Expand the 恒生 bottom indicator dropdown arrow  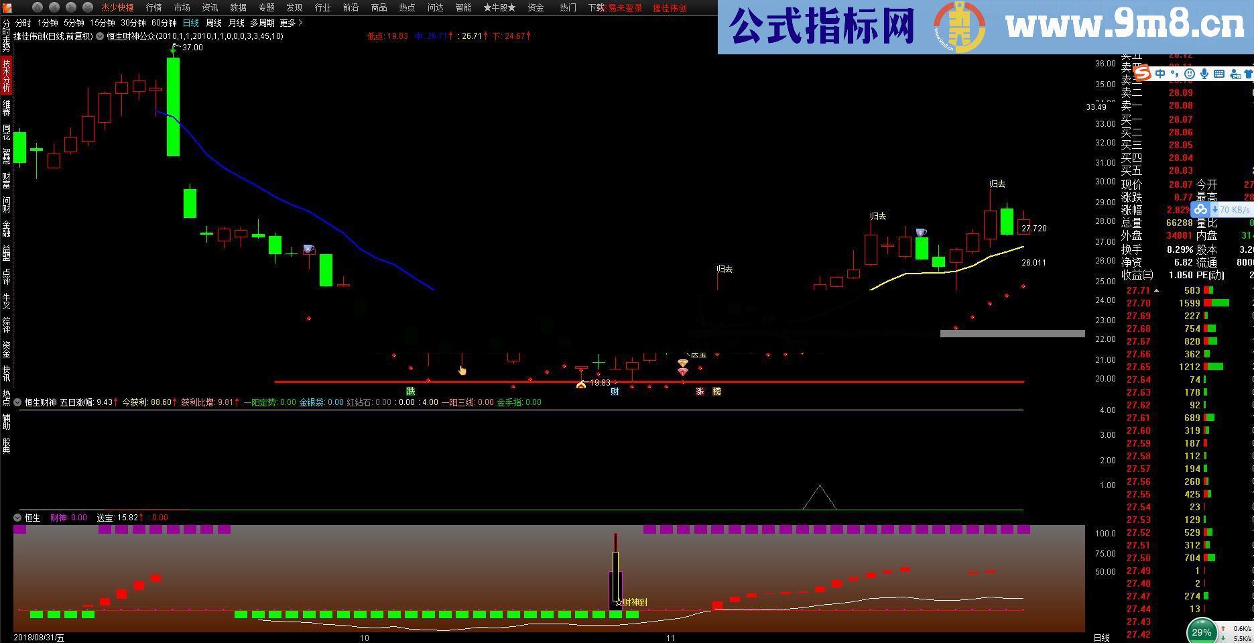17,518
